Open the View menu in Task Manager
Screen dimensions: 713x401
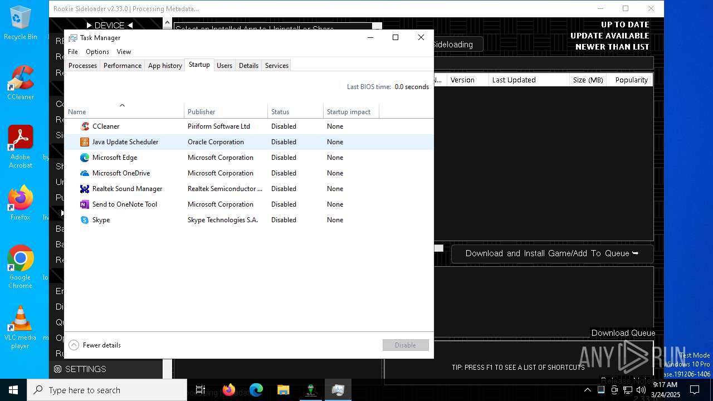[x=124, y=52]
